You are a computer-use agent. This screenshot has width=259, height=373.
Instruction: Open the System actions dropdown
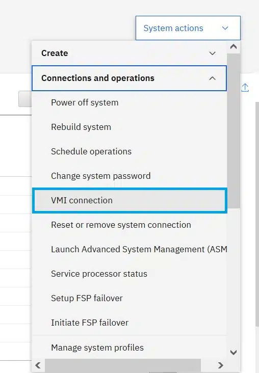click(188, 28)
